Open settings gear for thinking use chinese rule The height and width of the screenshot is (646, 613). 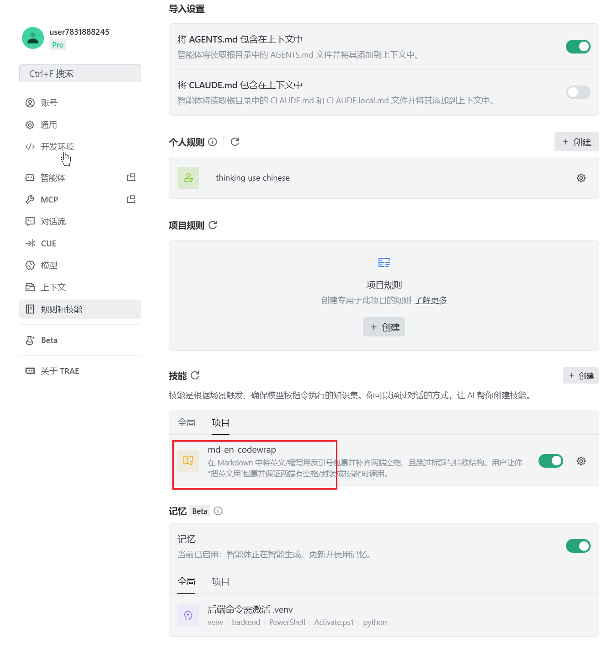(581, 178)
